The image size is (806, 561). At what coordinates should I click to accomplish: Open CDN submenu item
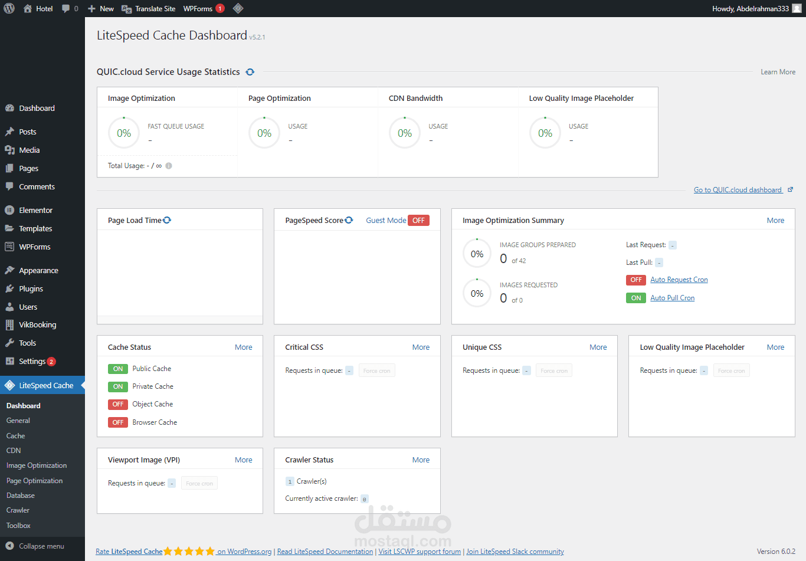click(x=14, y=451)
